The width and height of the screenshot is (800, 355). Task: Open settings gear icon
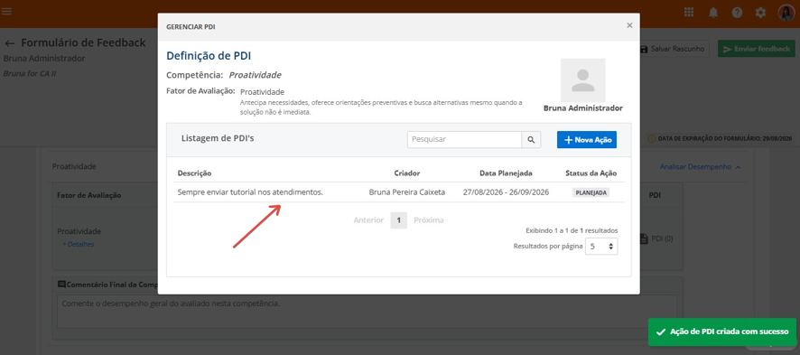[760, 13]
